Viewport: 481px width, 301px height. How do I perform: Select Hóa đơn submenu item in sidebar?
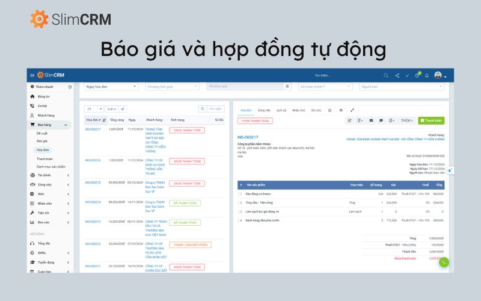click(x=43, y=150)
